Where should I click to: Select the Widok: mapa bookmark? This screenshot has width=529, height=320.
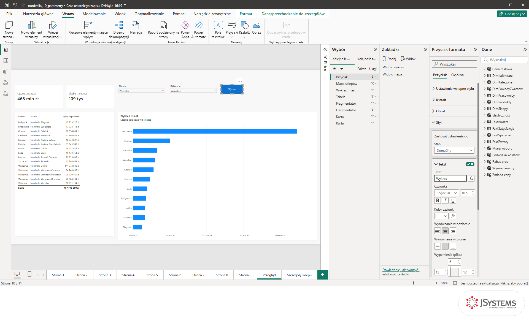pyautogui.click(x=392, y=74)
